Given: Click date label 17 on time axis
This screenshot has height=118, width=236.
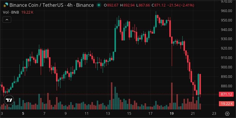Looking at the screenshot, I should (150, 114).
